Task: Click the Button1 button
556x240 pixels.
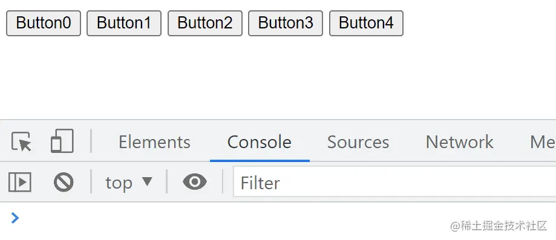Action: coord(124,24)
